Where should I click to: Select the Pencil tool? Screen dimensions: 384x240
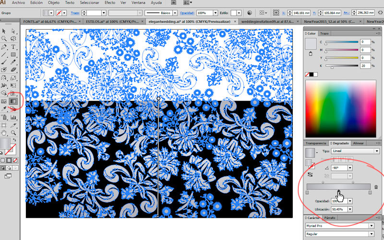[13, 62]
